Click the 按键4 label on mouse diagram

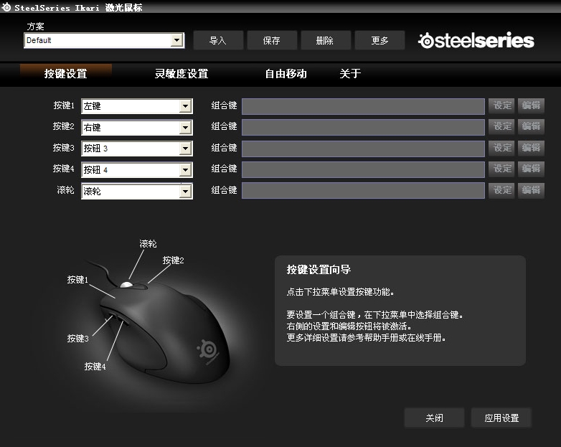click(95, 367)
